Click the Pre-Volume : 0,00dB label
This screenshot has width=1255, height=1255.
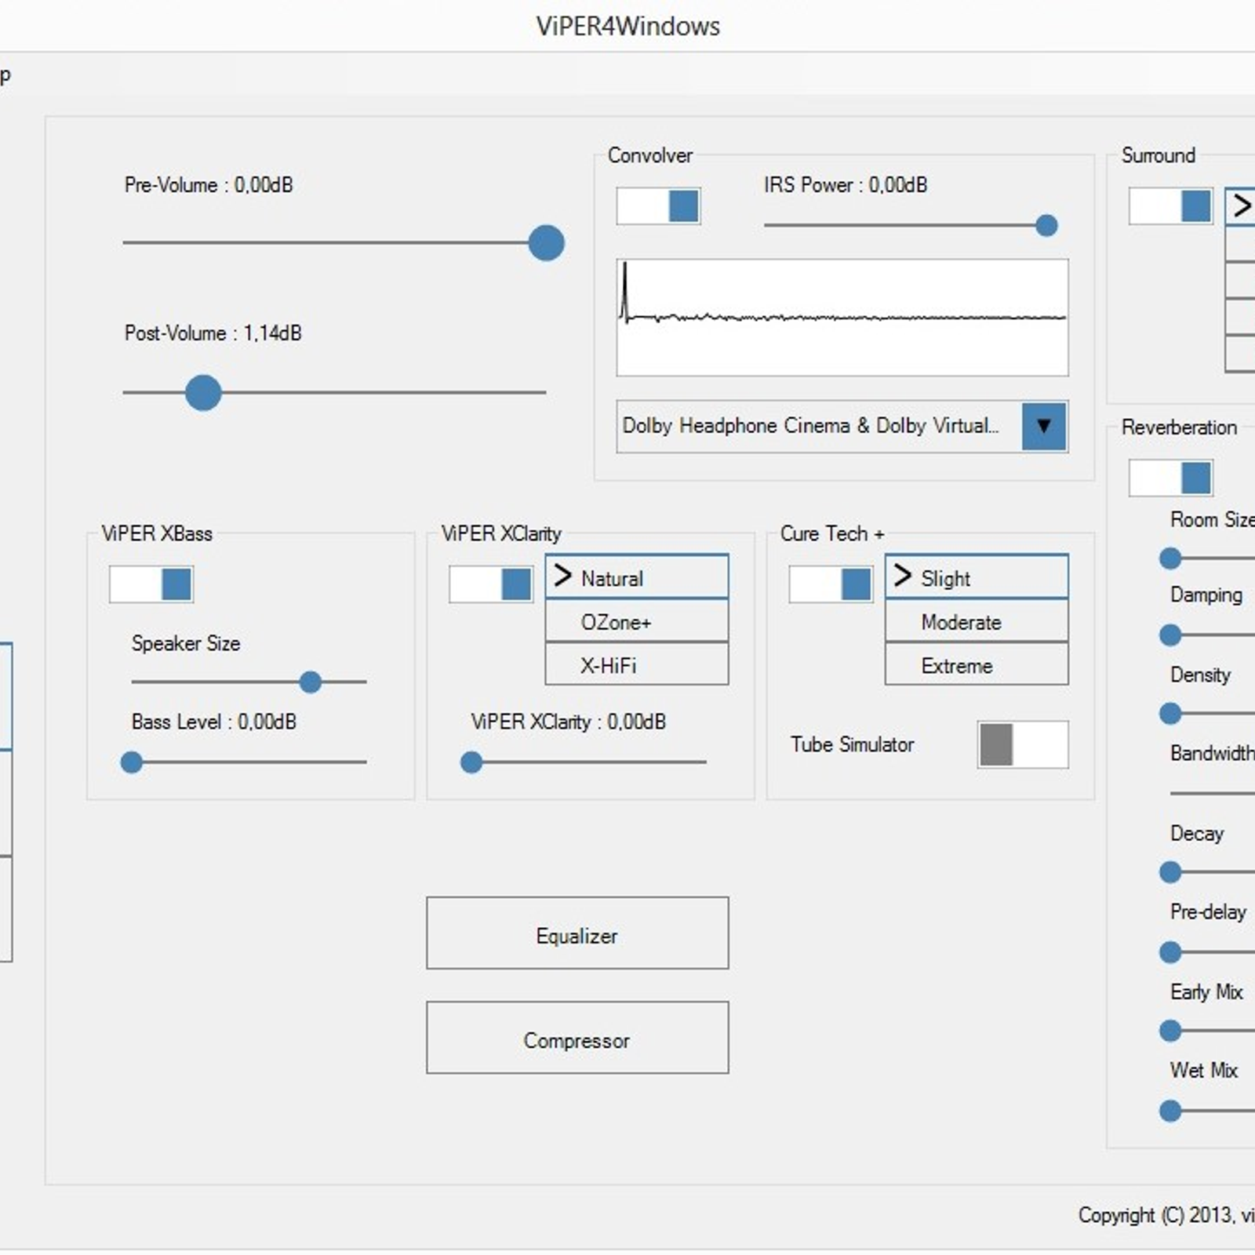[209, 185]
